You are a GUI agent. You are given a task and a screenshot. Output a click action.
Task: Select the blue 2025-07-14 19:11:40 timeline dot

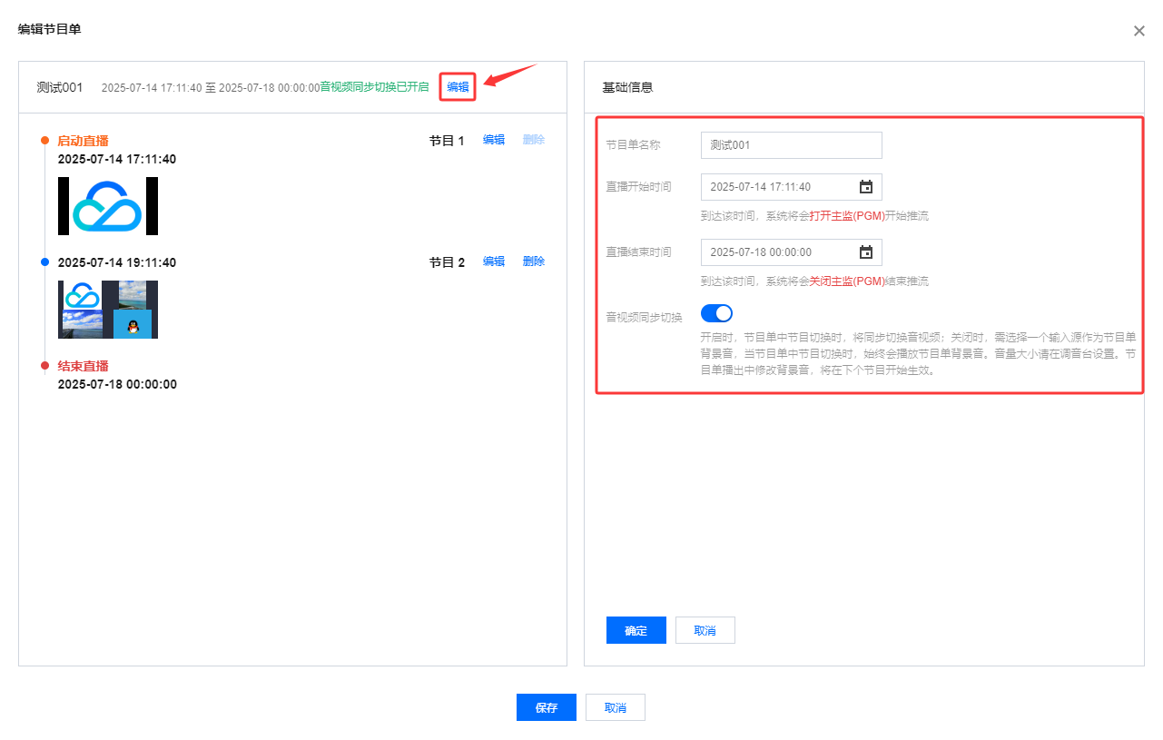click(x=44, y=262)
